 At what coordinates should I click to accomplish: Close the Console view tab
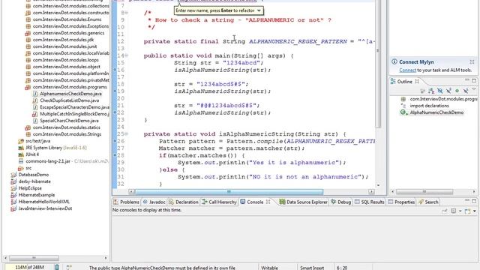268,202
